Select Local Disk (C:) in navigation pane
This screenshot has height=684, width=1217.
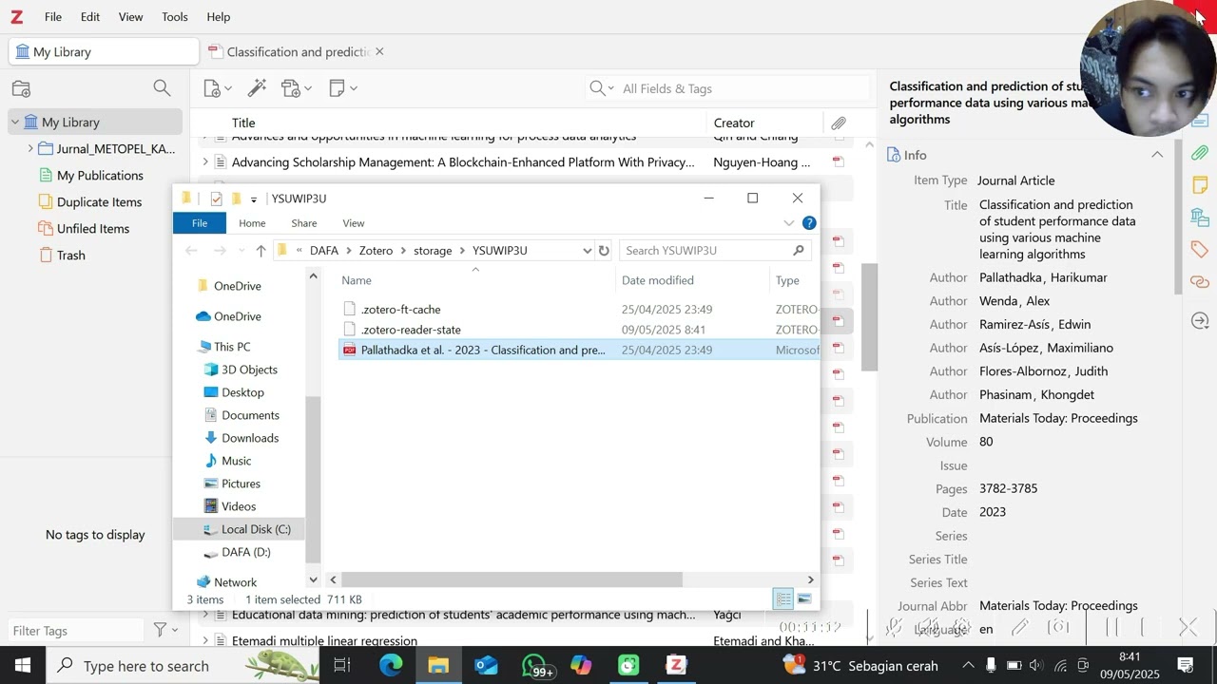(x=256, y=529)
